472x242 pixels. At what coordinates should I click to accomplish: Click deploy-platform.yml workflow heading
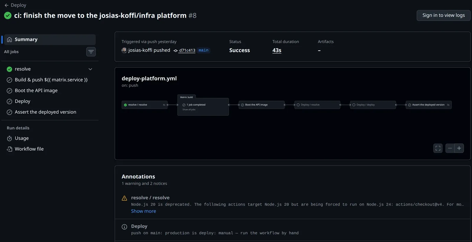click(x=149, y=79)
